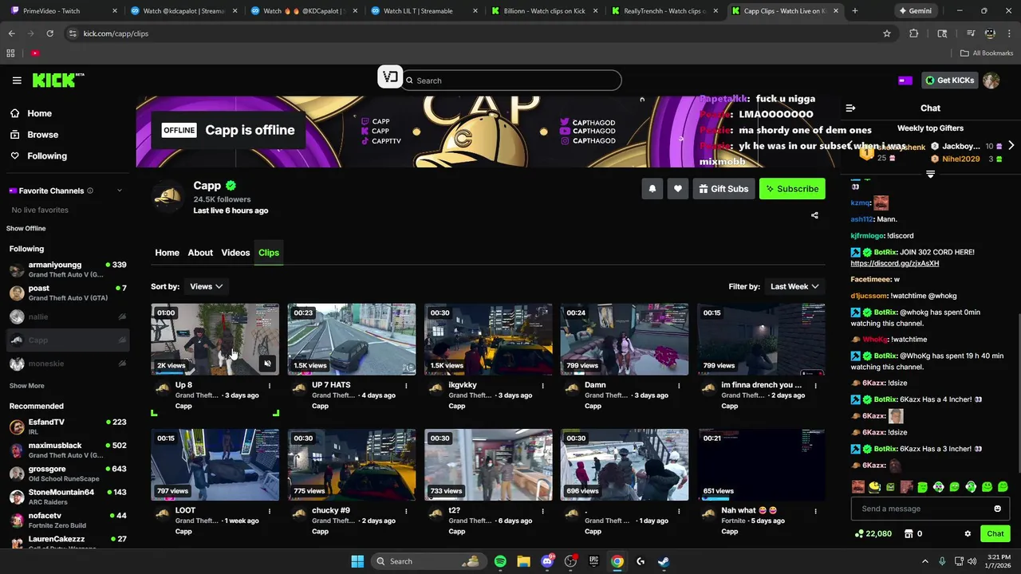Viewport: 1021px width, 574px height.
Task: Open armaniyoungg channel in Following
Action: tap(68, 269)
